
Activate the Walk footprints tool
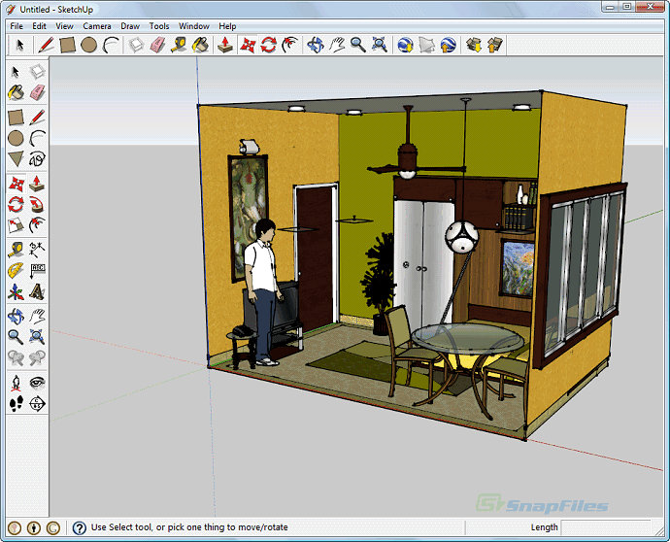click(16, 403)
